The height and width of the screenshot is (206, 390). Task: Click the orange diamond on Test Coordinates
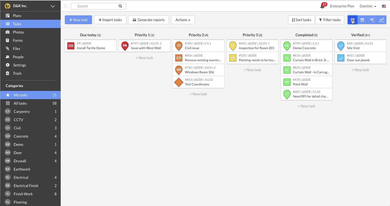[179, 82]
